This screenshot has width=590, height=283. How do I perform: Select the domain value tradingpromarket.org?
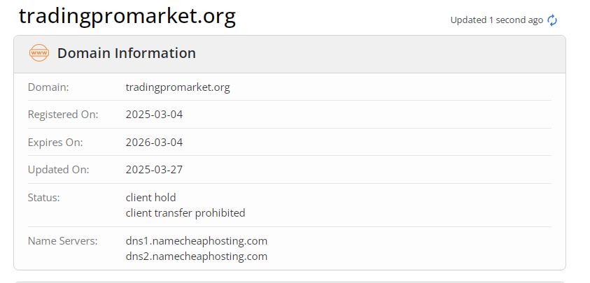click(178, 87)
